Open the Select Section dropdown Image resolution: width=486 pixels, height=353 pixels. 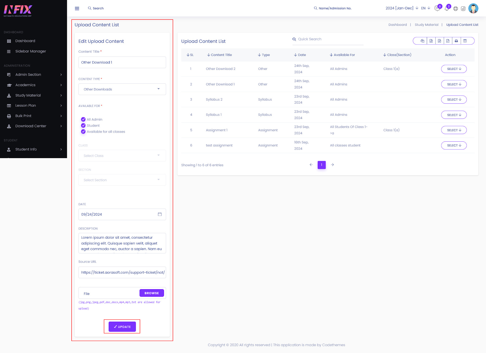click(122, 180)
